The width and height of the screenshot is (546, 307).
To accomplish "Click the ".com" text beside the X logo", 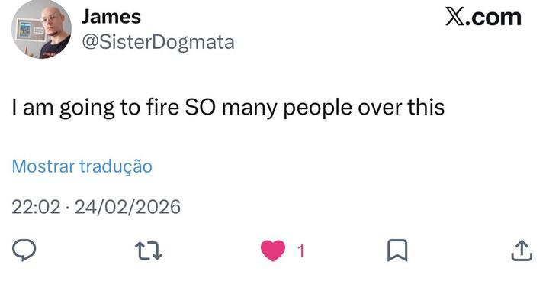I will 494,18.
